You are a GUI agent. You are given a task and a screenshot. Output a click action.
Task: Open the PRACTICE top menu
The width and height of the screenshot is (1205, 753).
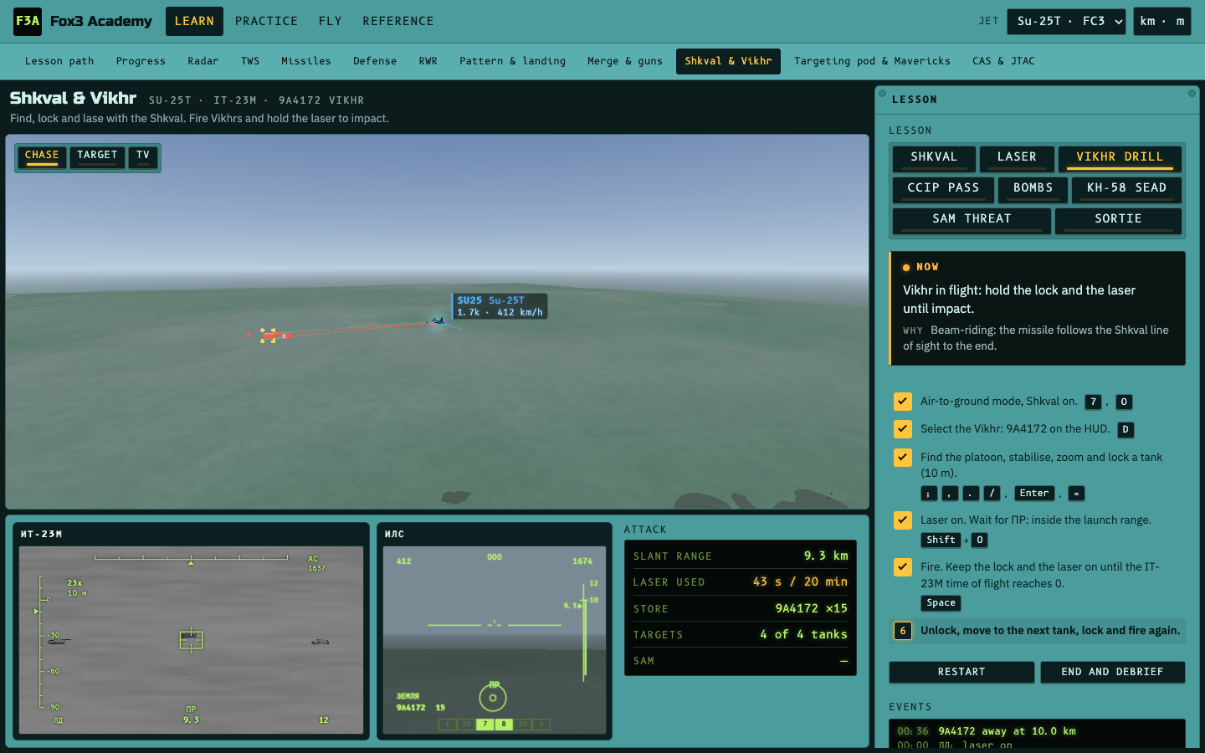[x=266, y=22]
